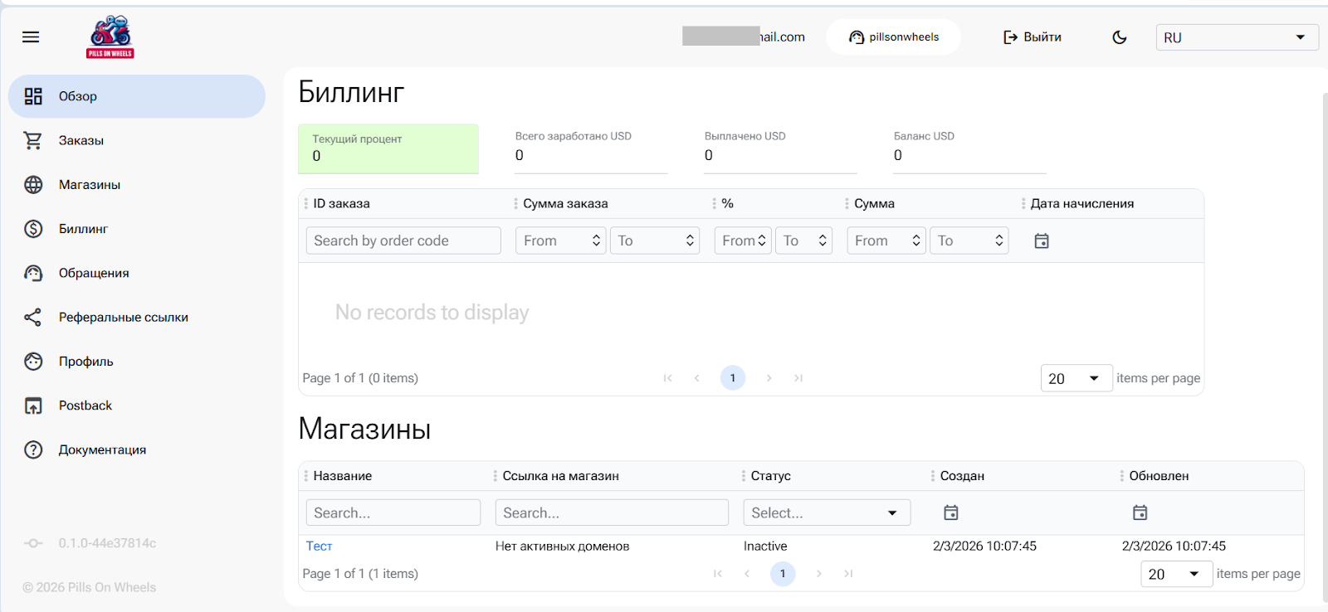Click the Search by order code field
The image size is (1328, 612).
point(403,241)
